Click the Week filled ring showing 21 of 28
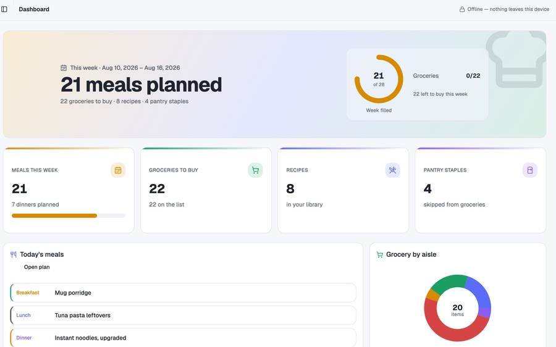 pyautogui.click(x=379, y=79)
